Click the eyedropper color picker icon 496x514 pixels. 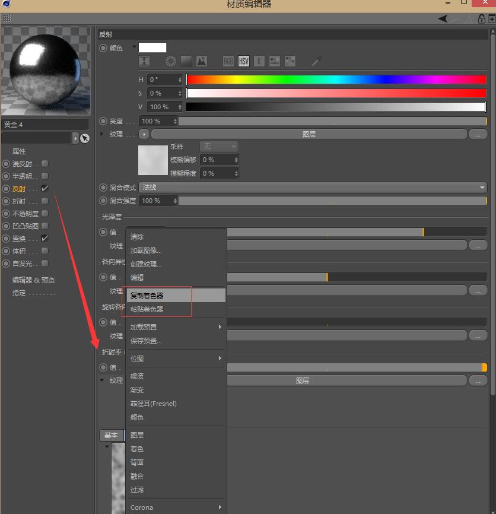point(317,61)
